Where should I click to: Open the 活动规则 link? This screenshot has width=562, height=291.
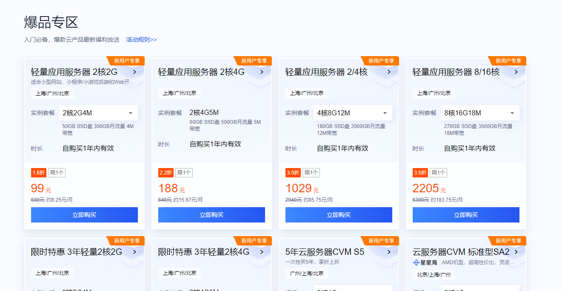[141, 39]
